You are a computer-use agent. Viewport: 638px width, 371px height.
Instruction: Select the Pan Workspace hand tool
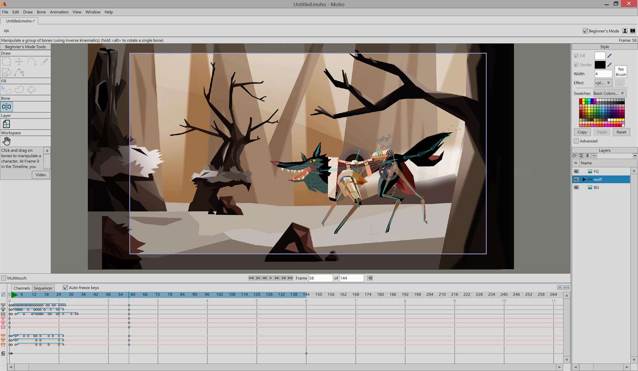(x=6, y=141)
